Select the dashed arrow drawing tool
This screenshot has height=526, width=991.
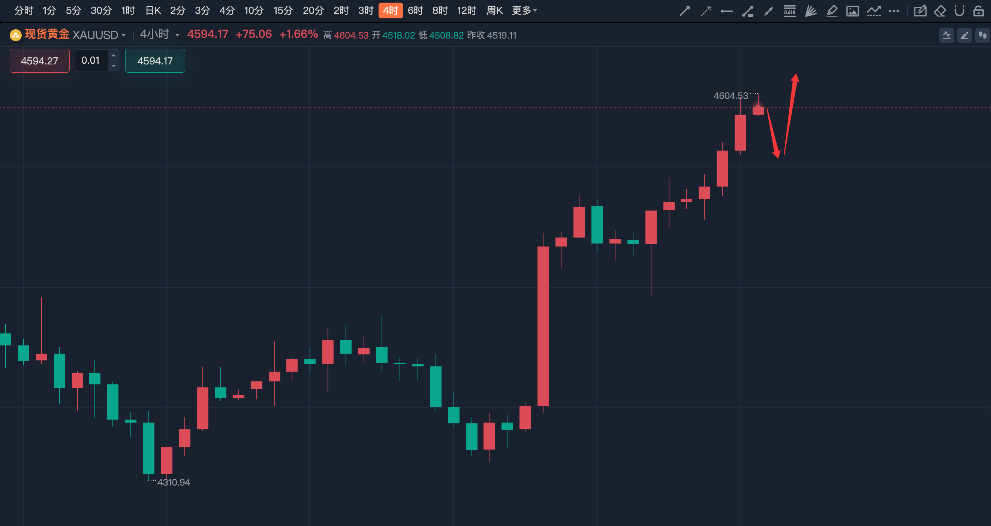coord(706,11)
